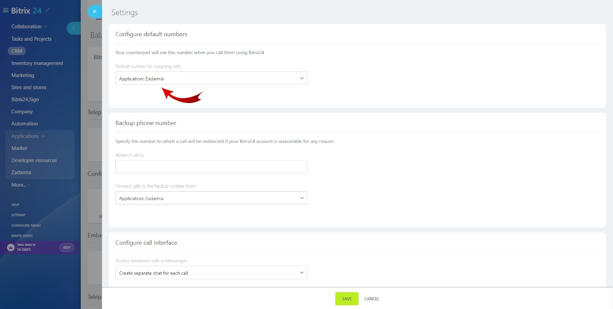Click the Buy button on trial banner
The image size is (613, 309).
tap(66, 247)
